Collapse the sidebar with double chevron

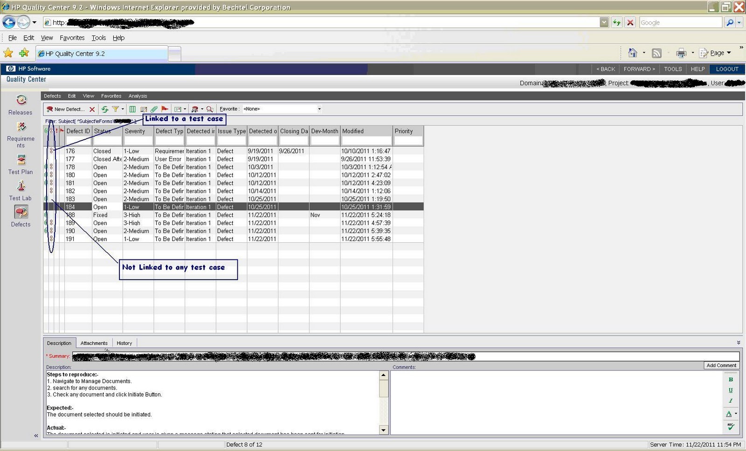(x=36, y=436)
